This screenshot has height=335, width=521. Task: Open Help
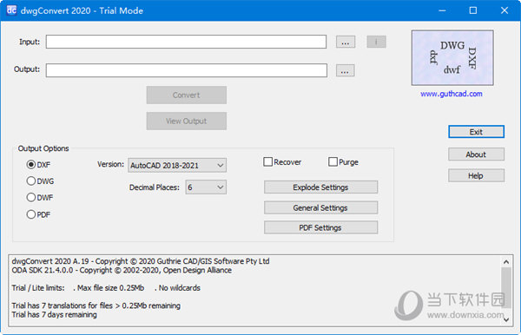pos(476,175)
